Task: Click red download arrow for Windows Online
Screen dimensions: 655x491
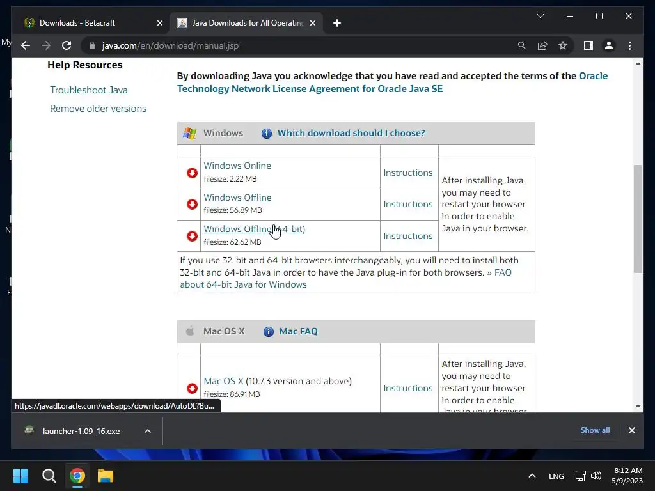Action: pyautogui.click(x=192, y=173)
